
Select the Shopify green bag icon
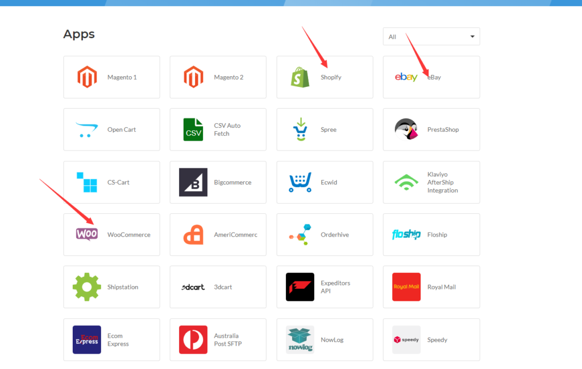pyautogui.click(x=300, y=77)
